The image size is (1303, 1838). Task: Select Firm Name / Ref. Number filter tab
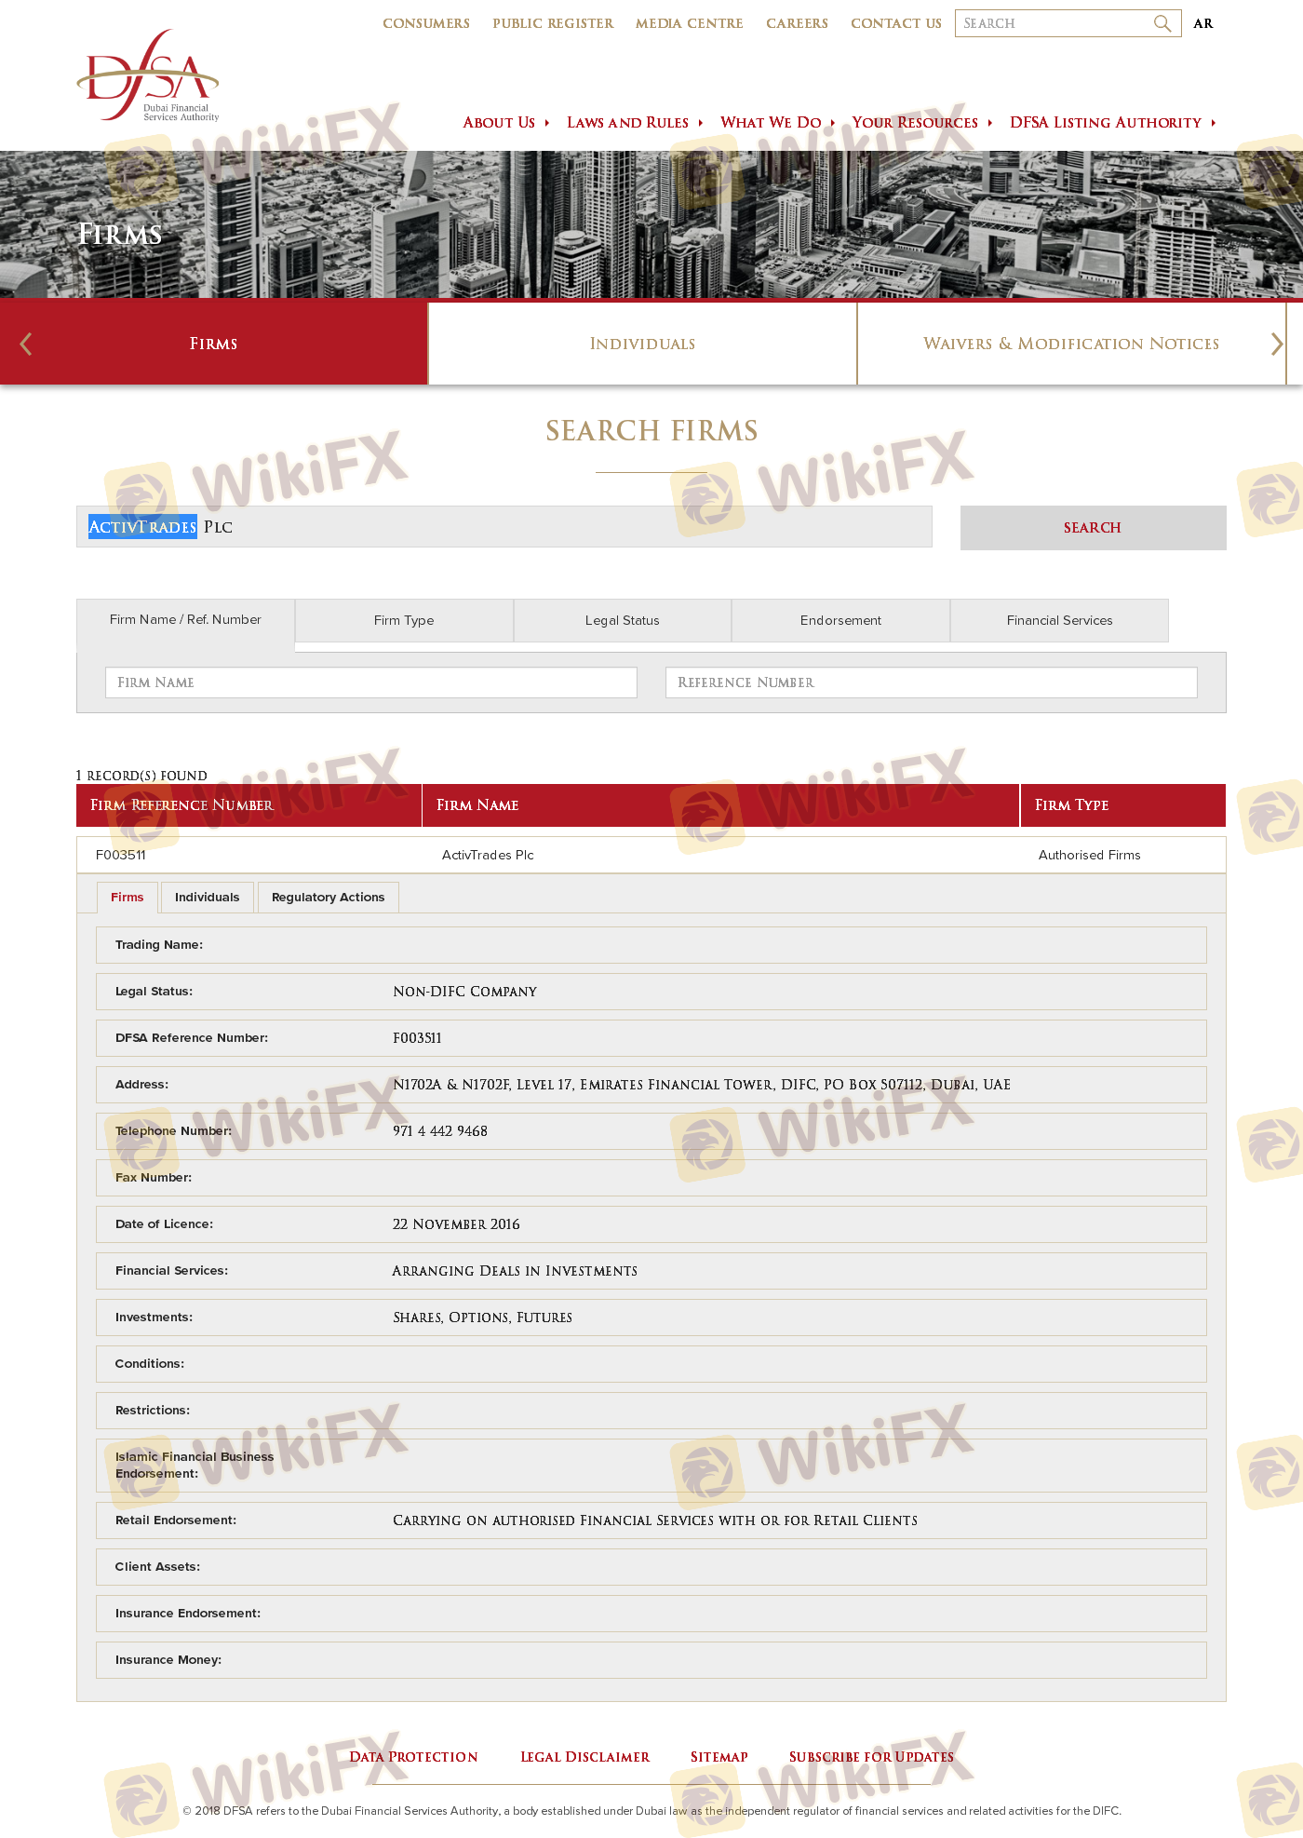point(185,620)
